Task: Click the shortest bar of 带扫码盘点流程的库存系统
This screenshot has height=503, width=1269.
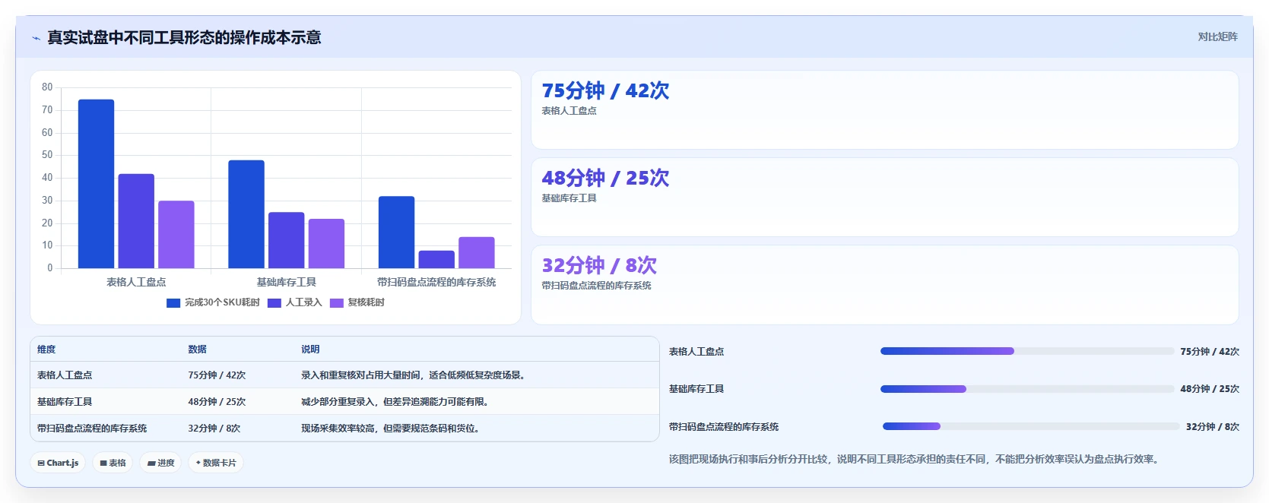Action: 436,259
